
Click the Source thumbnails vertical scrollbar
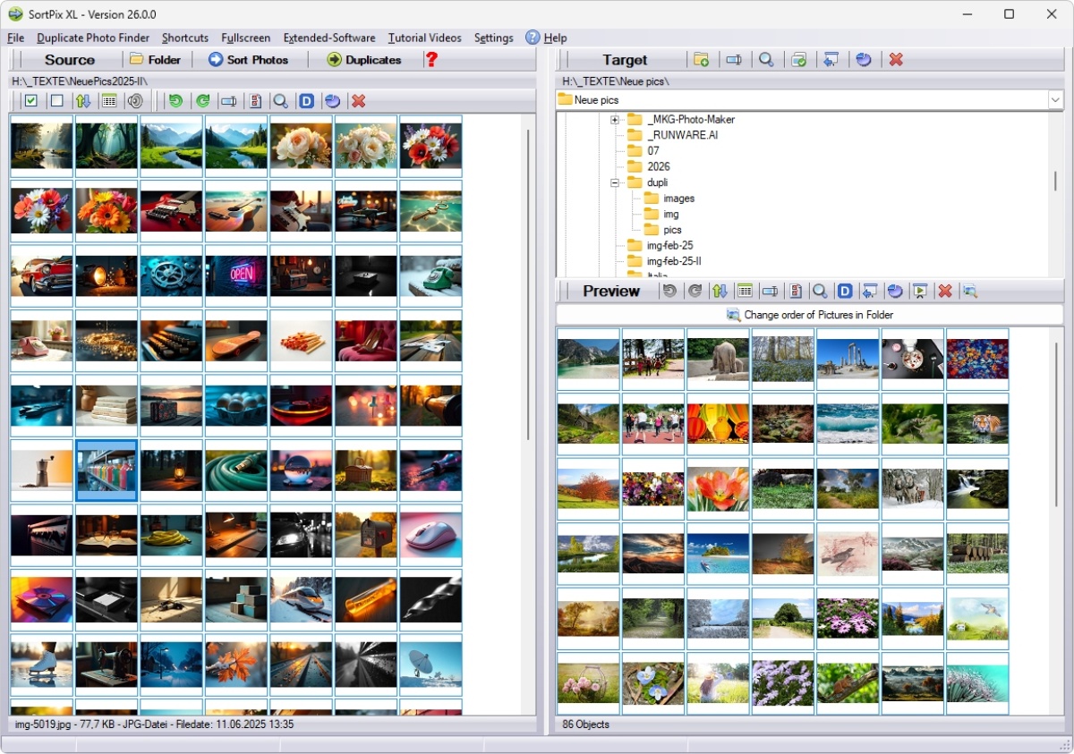(528, 284)
